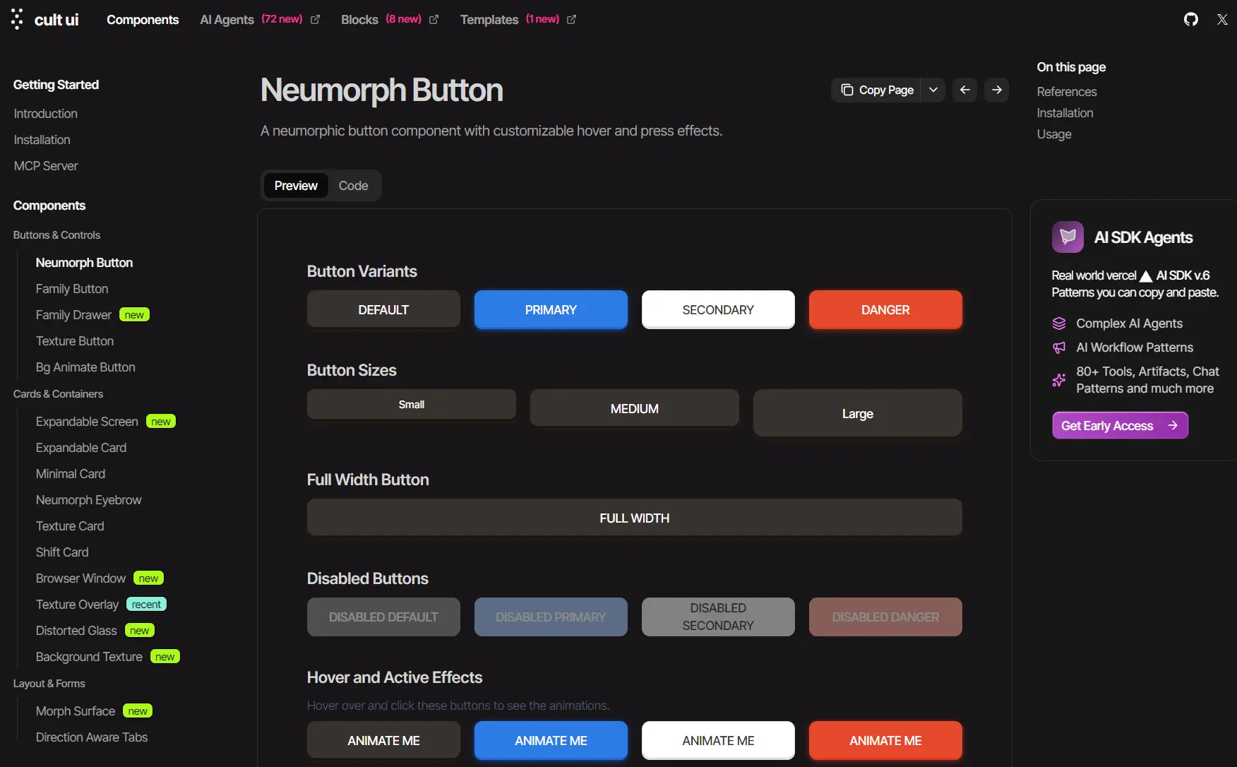
Task: Click the Copy Page button
Action: coord(877,90)
